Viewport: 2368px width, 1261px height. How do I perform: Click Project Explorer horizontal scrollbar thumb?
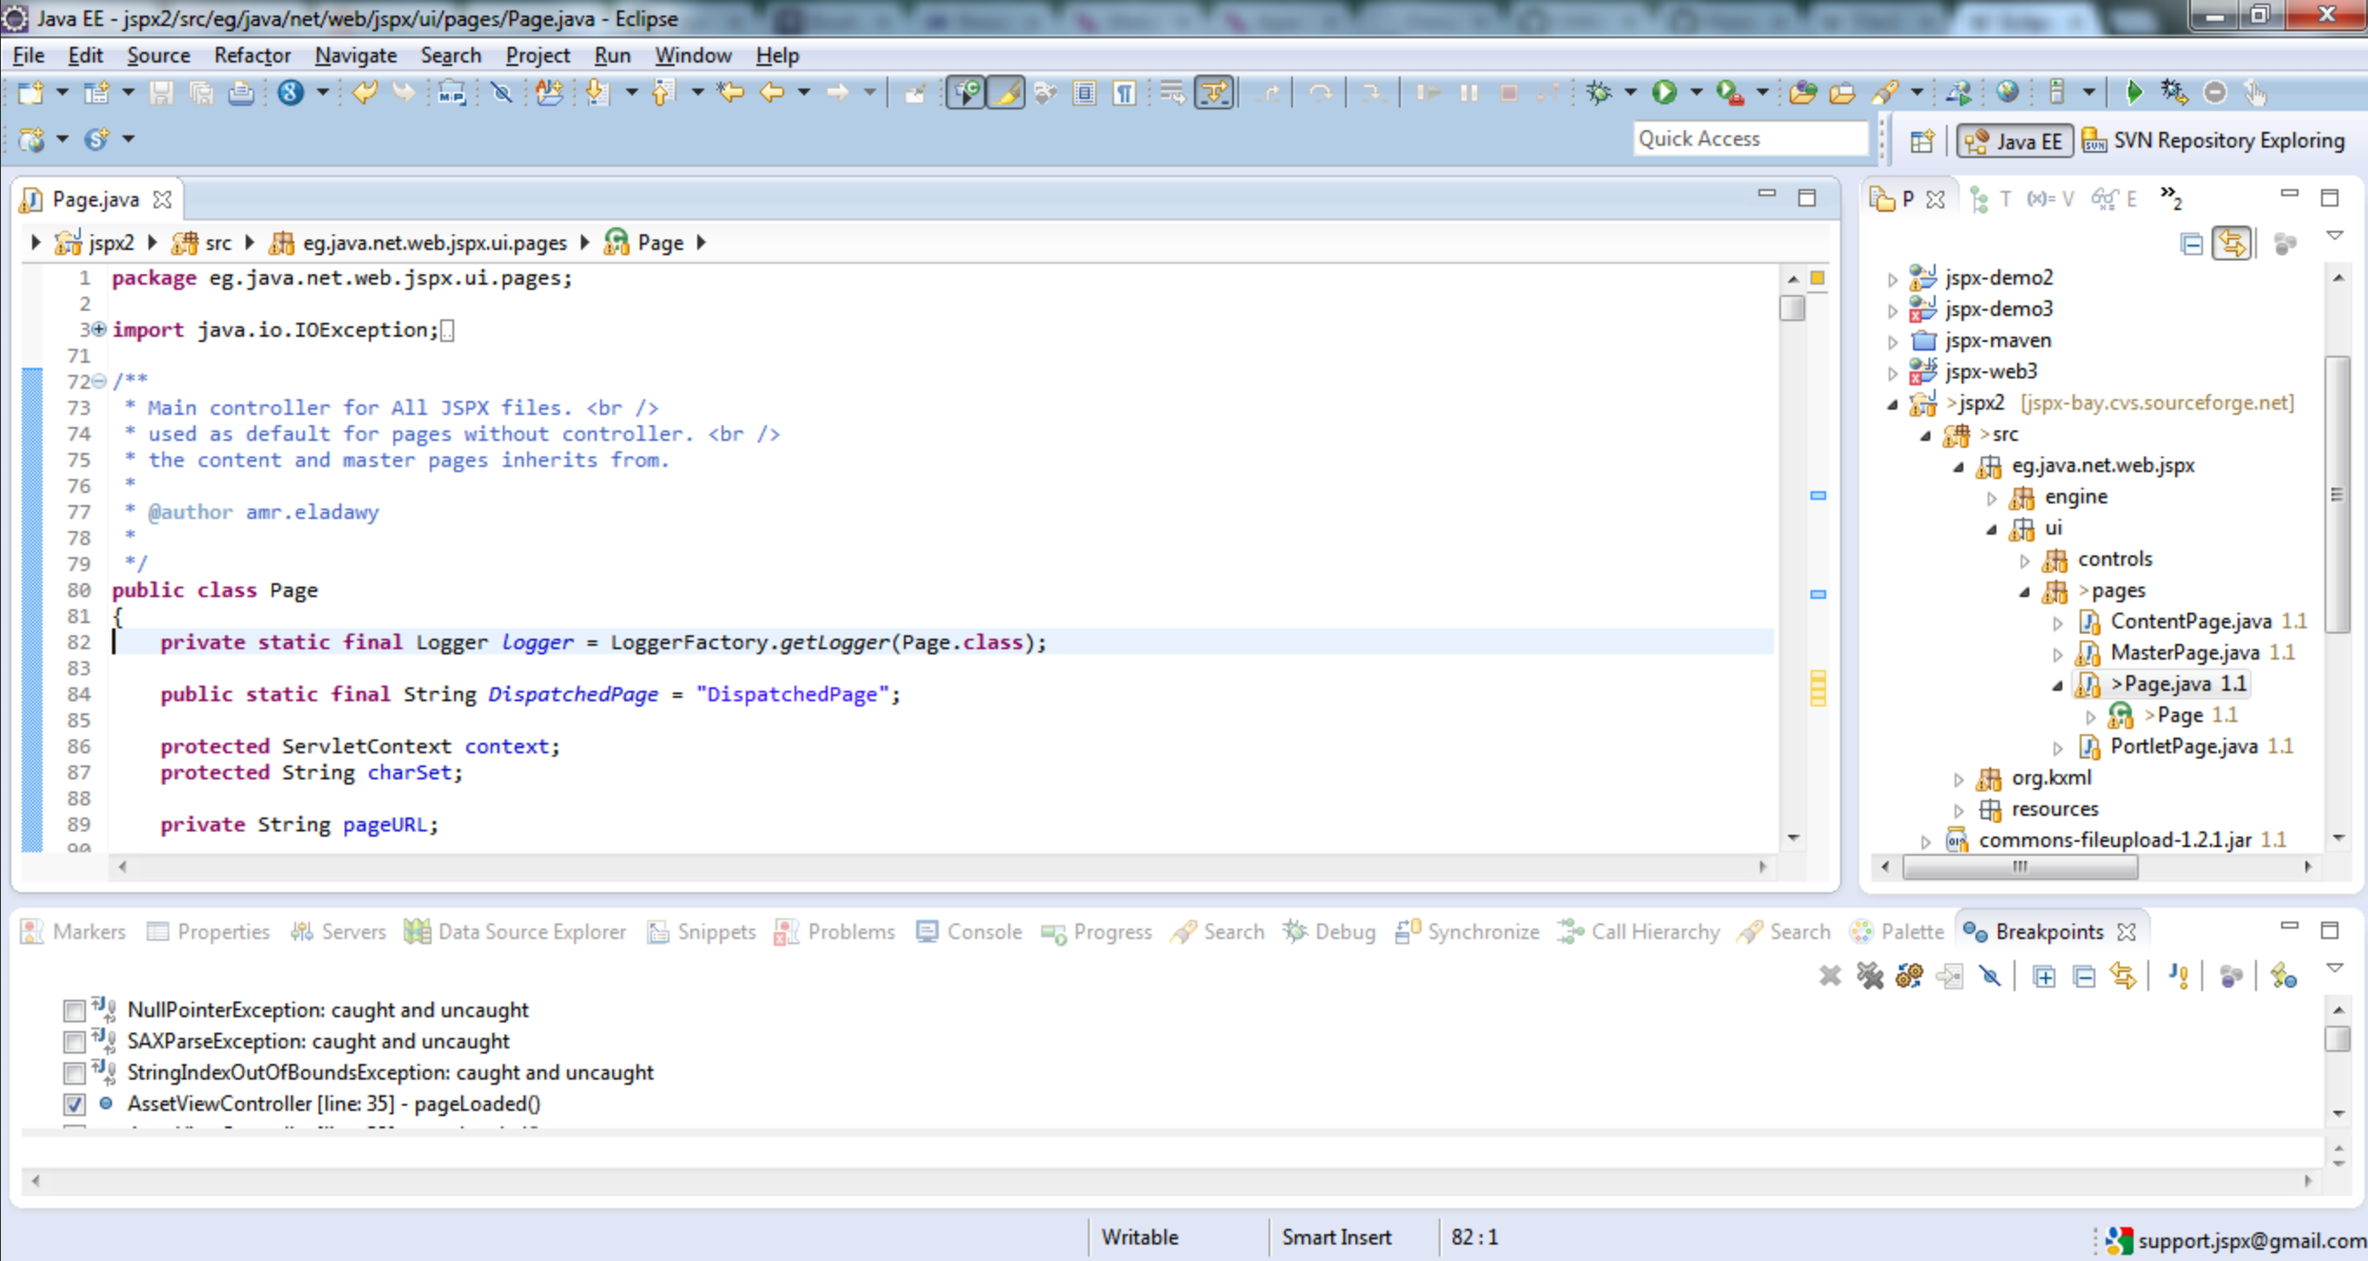2020,866
